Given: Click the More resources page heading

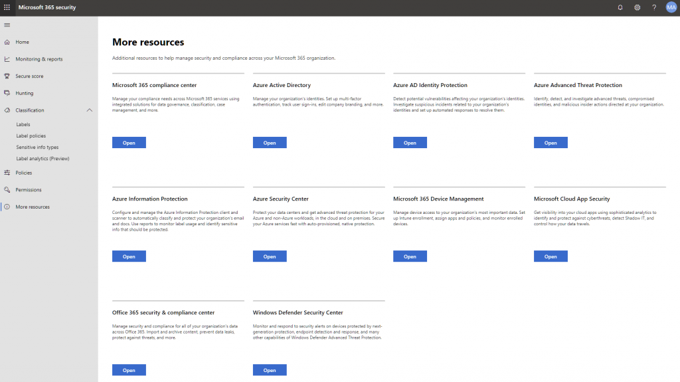Looking at the screenshot, I should click(148, 42).
